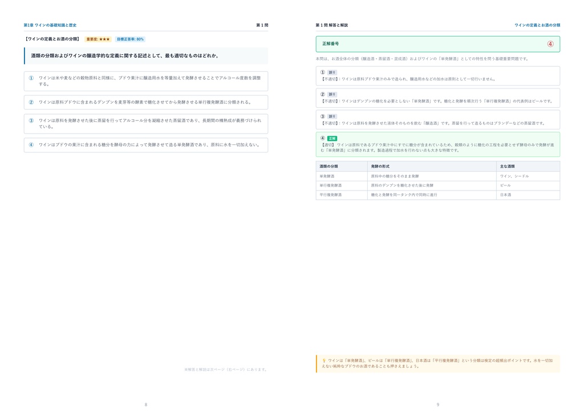Click the blue header ワインの定義とお酒の分類 on right page
The width and height of the screenshot is (584, 413).
[x=537, y=25]
